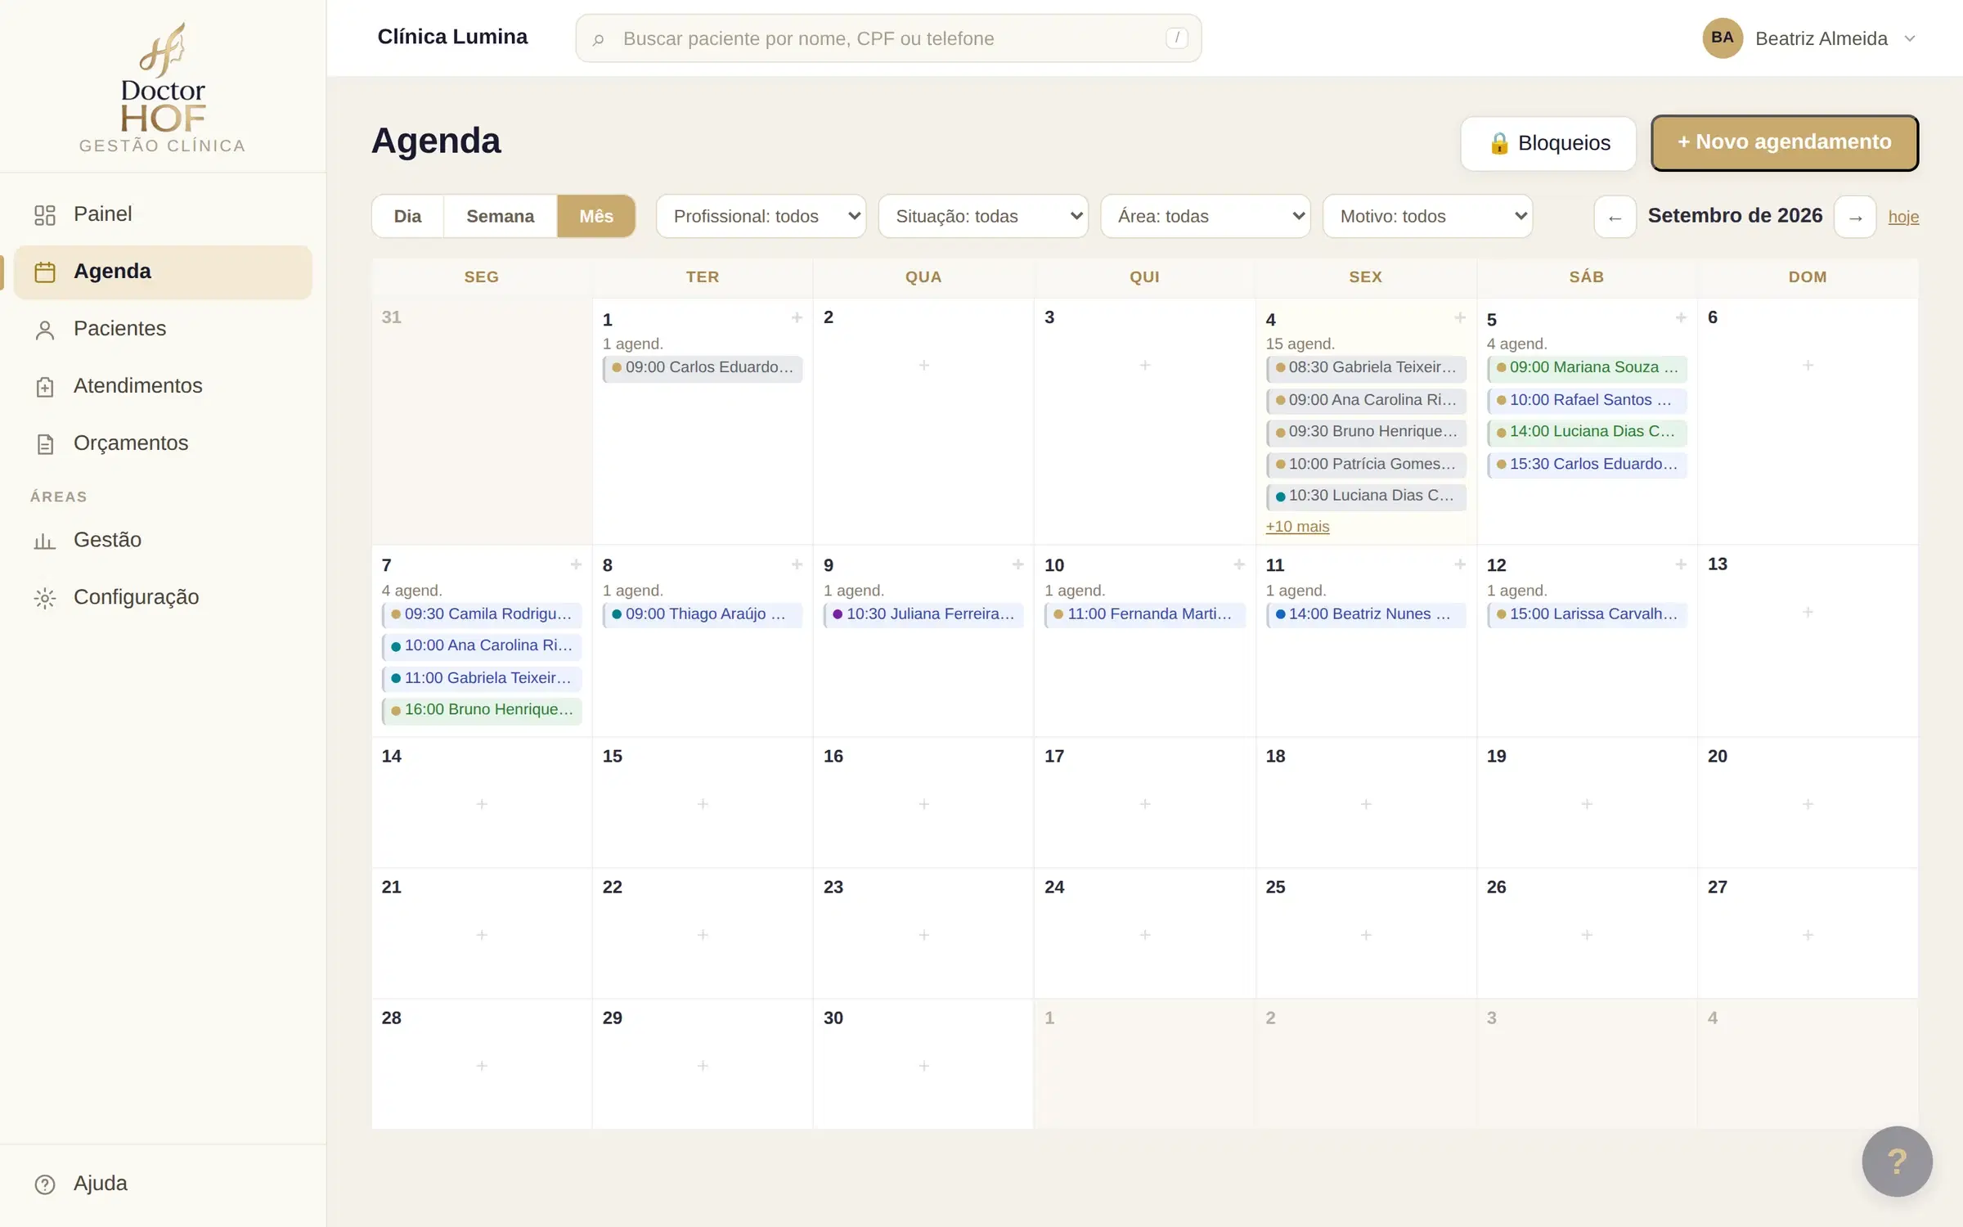The width and height of the screenshot is (1963, 1227).
Task: Open 16:00 Bruno Henrique appointment
Action: tap(482, 710)
